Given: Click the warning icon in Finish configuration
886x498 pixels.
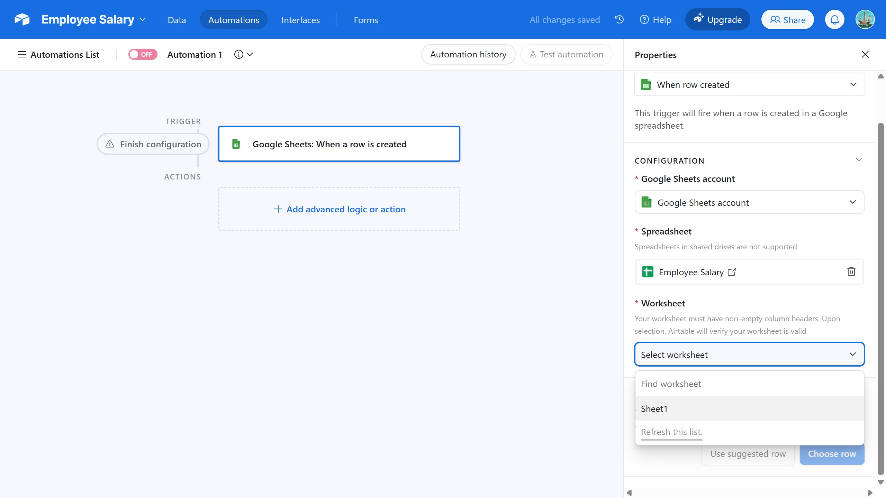Looking at the screenshot, I should tap(110, 144).
